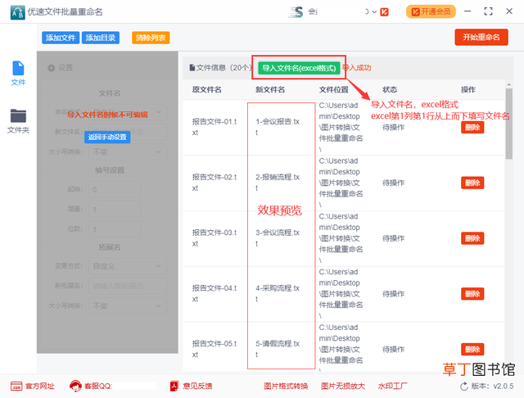This screenshot has width=524, height=398.
Task: Open 图片格式转换 link
Action: 286,386
